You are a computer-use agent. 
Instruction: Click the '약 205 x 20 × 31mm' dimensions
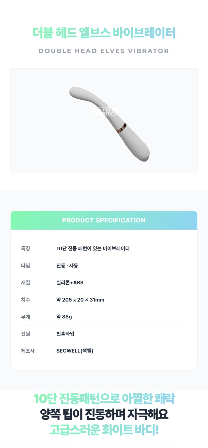click(80, 300)
